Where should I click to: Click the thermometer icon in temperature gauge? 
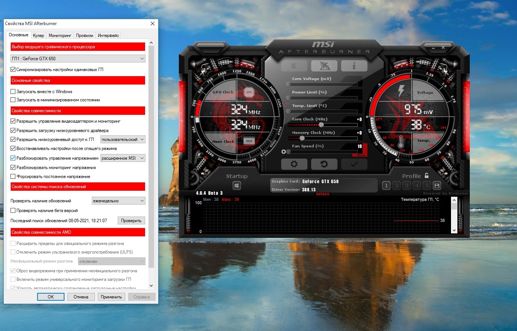400,142
